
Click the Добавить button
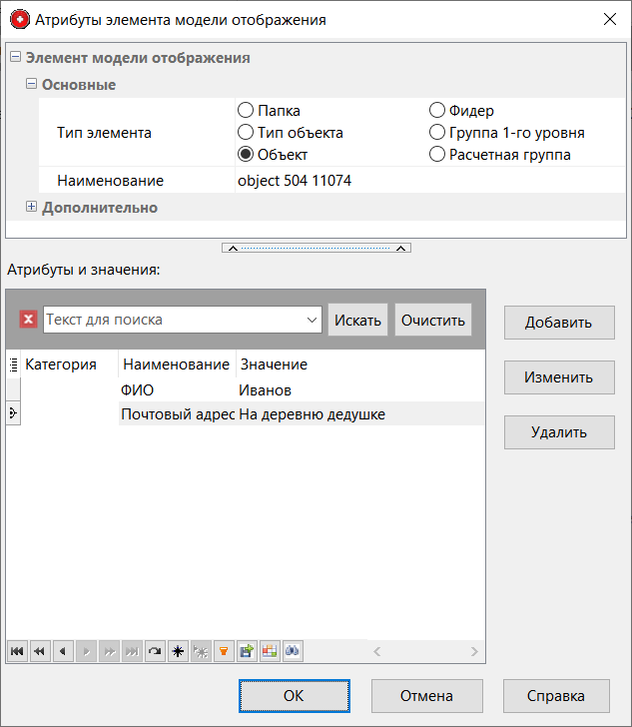click(558, 323)
